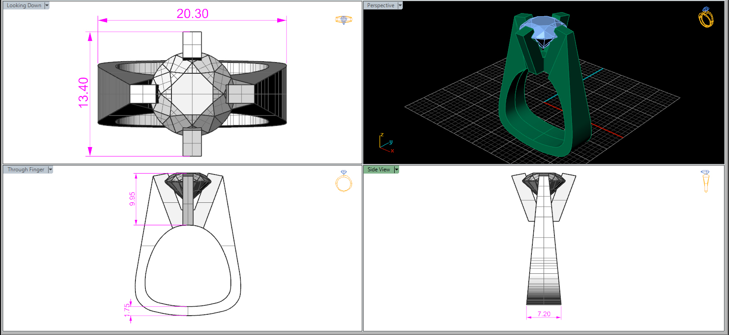Select the top prong in Looking Down view

[192, 45]
